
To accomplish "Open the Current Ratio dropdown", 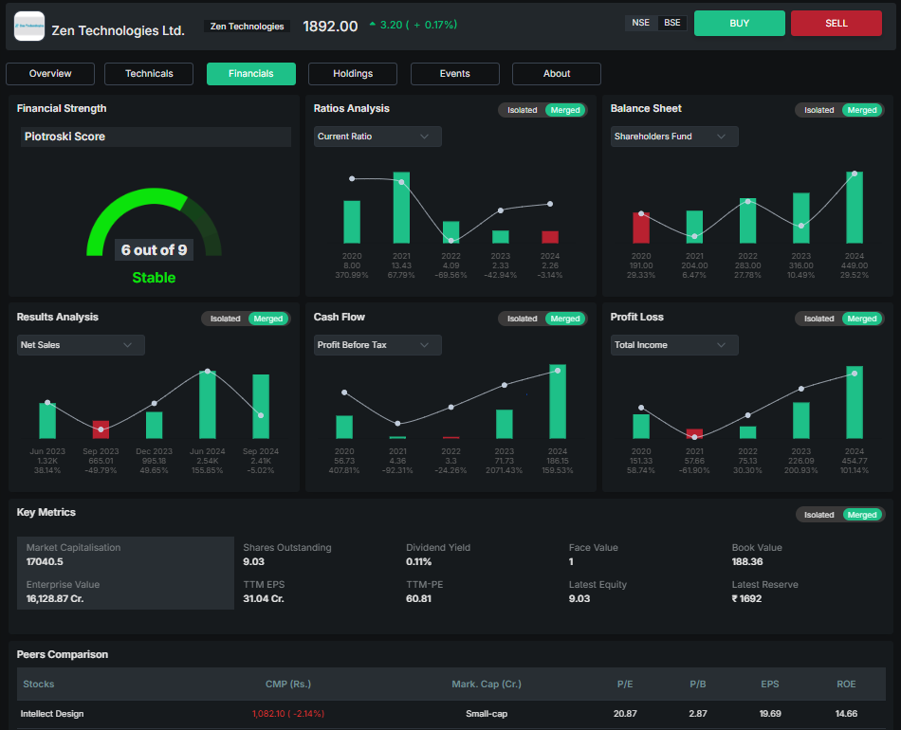I will [377, 137].
